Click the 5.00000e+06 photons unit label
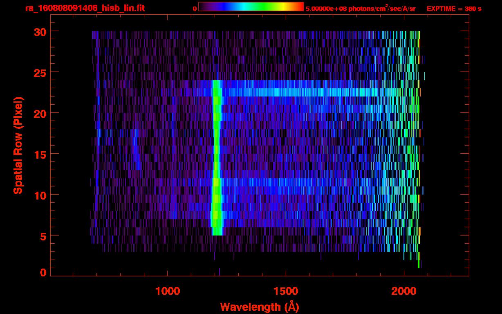 [361, 8]
